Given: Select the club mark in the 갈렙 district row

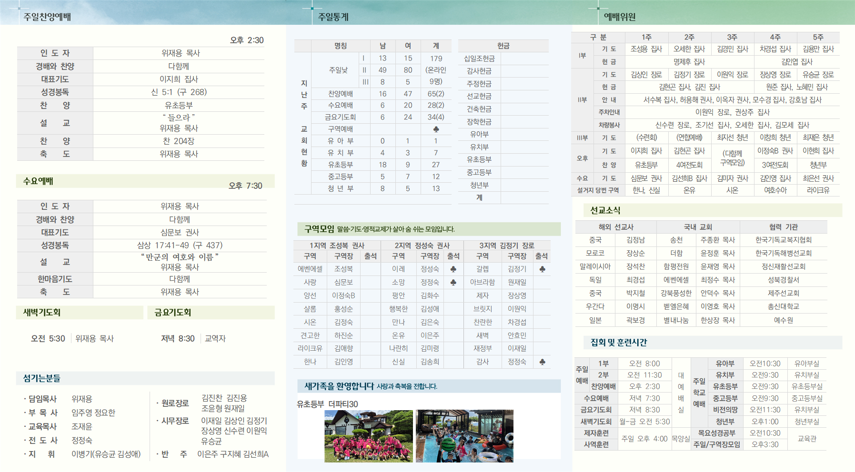Looking at the screenshot, I should pos(542,269).
